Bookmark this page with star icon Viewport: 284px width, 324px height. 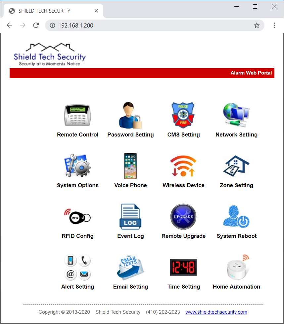click(257, 25)
